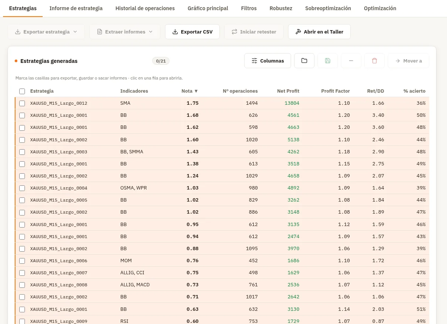This screenshot has height=324, width=447.
Task: Click Abrir en el Taller button
Action: [319, 32]
